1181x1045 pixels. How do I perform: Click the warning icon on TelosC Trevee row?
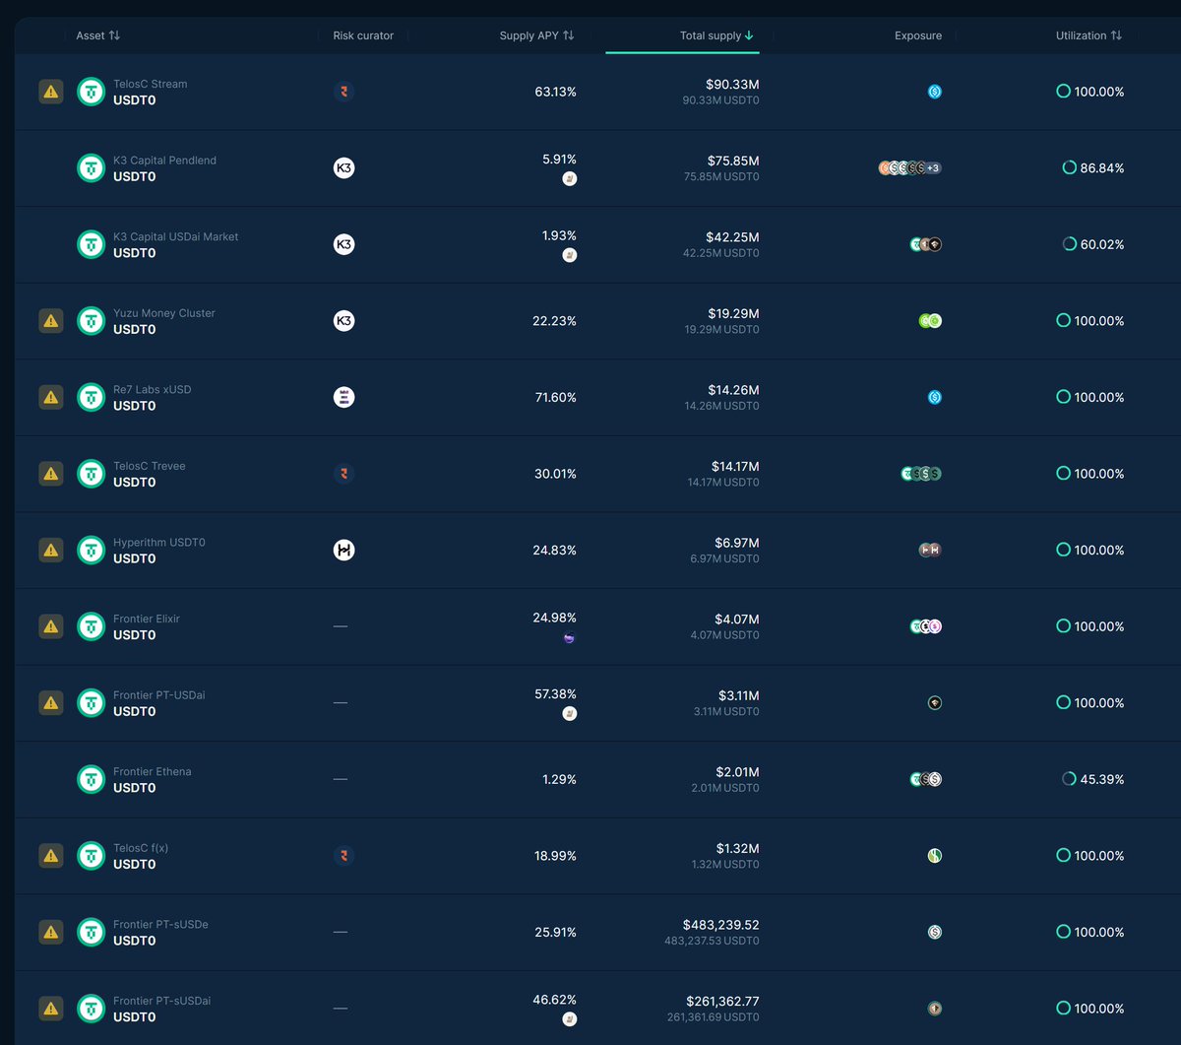[x=51, y=474]
